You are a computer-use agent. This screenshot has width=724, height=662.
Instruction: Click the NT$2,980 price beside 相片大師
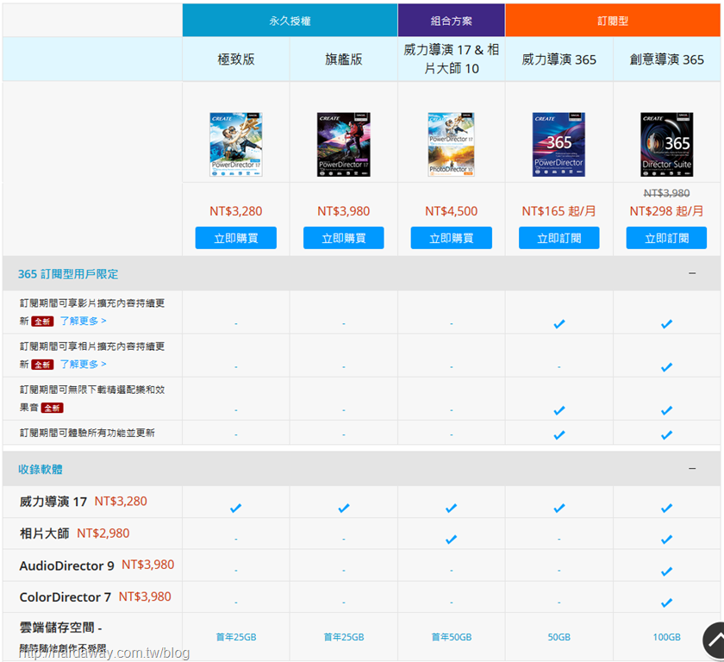point(103,534)
